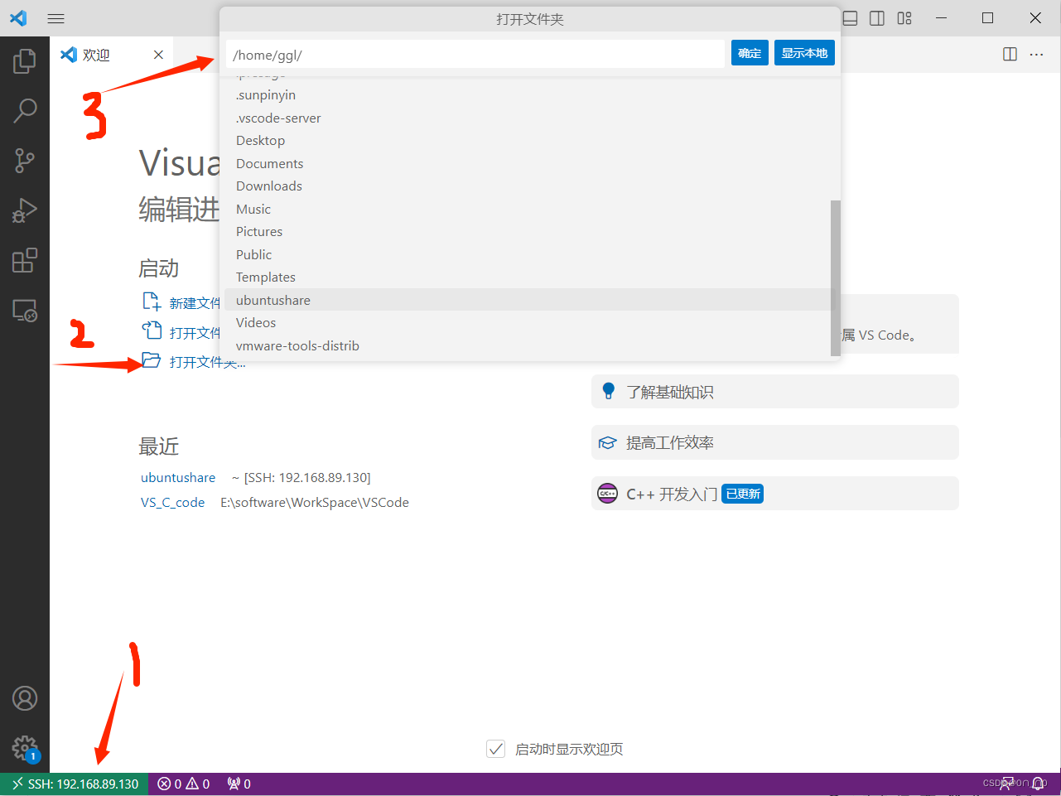Split the editor to the right
Screen dimensions: 1061x796
point(1010,54)
